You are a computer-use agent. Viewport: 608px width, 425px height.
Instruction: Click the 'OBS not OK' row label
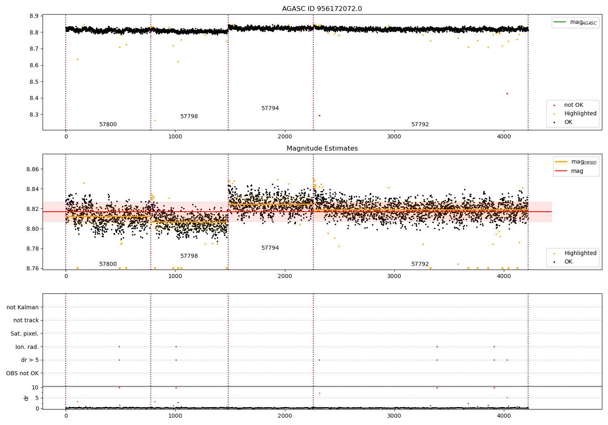23,373
